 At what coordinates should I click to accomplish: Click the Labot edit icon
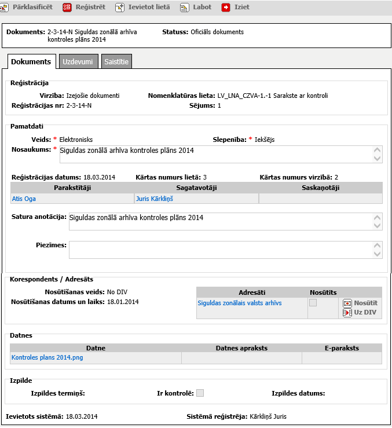tap(184, 8)
